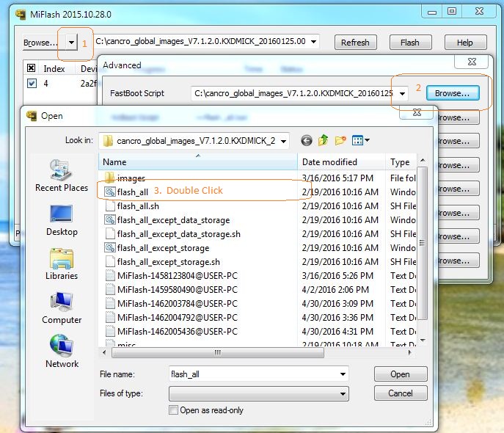Click the File name input field
The height and width of the screenshot is (433, 504).
tap(253, 374)
